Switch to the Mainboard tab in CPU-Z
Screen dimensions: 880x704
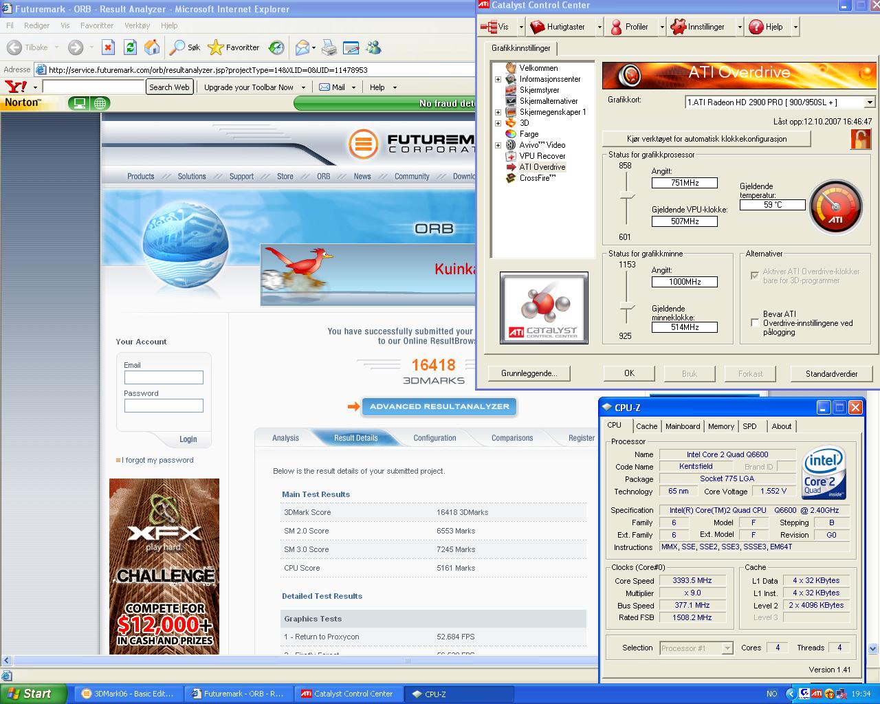point(683,426)
